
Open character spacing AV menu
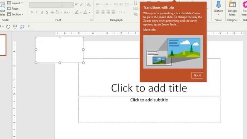(x=58, y=12)
